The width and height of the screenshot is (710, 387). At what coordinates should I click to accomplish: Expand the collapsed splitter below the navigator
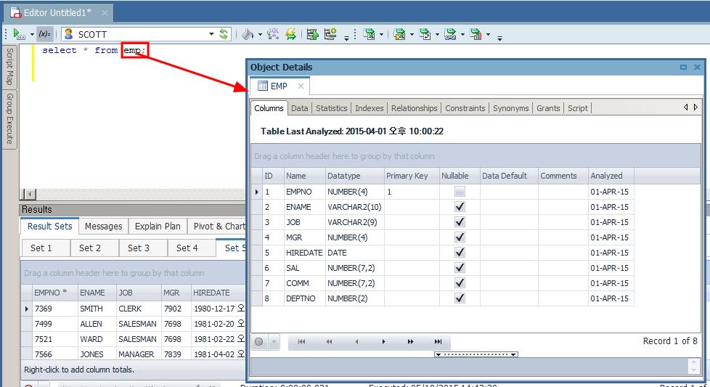(476, 354)
